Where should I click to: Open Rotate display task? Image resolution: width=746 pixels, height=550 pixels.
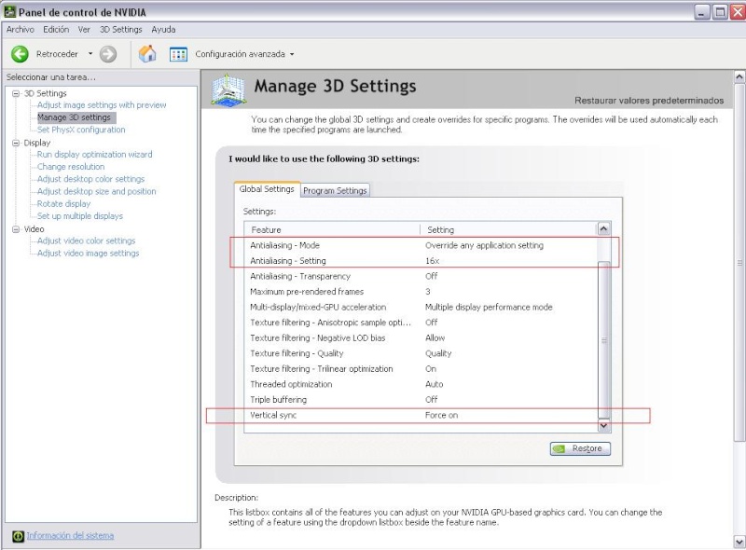click(63, 204)
